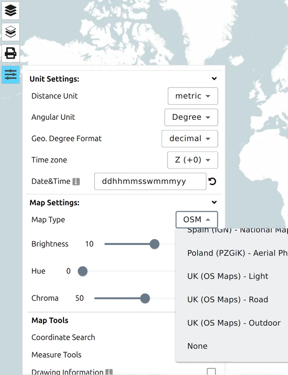
Task: Open the Angular Unit Degree dropdown
Action: pos(191,117)
